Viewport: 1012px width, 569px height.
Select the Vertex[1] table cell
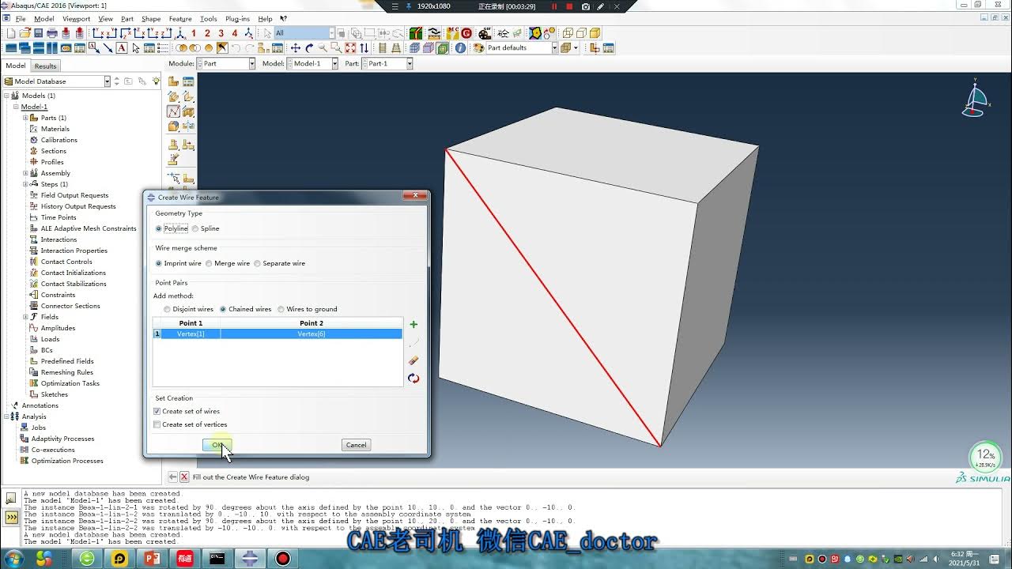pos(191,334)
